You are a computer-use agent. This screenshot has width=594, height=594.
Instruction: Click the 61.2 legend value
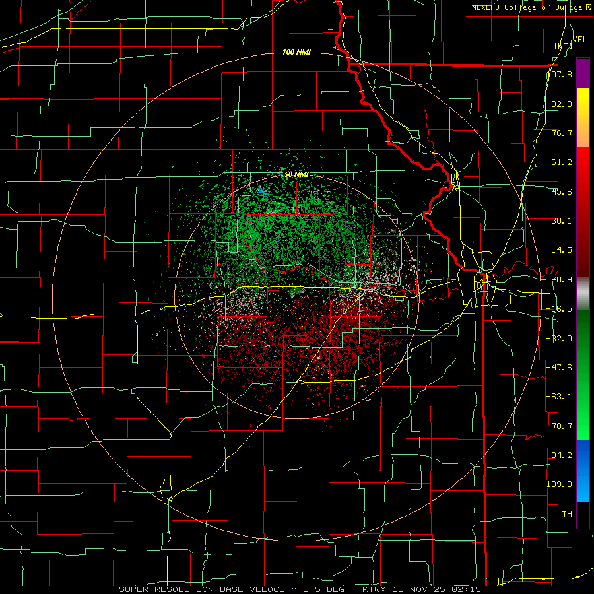pos(562,162)
